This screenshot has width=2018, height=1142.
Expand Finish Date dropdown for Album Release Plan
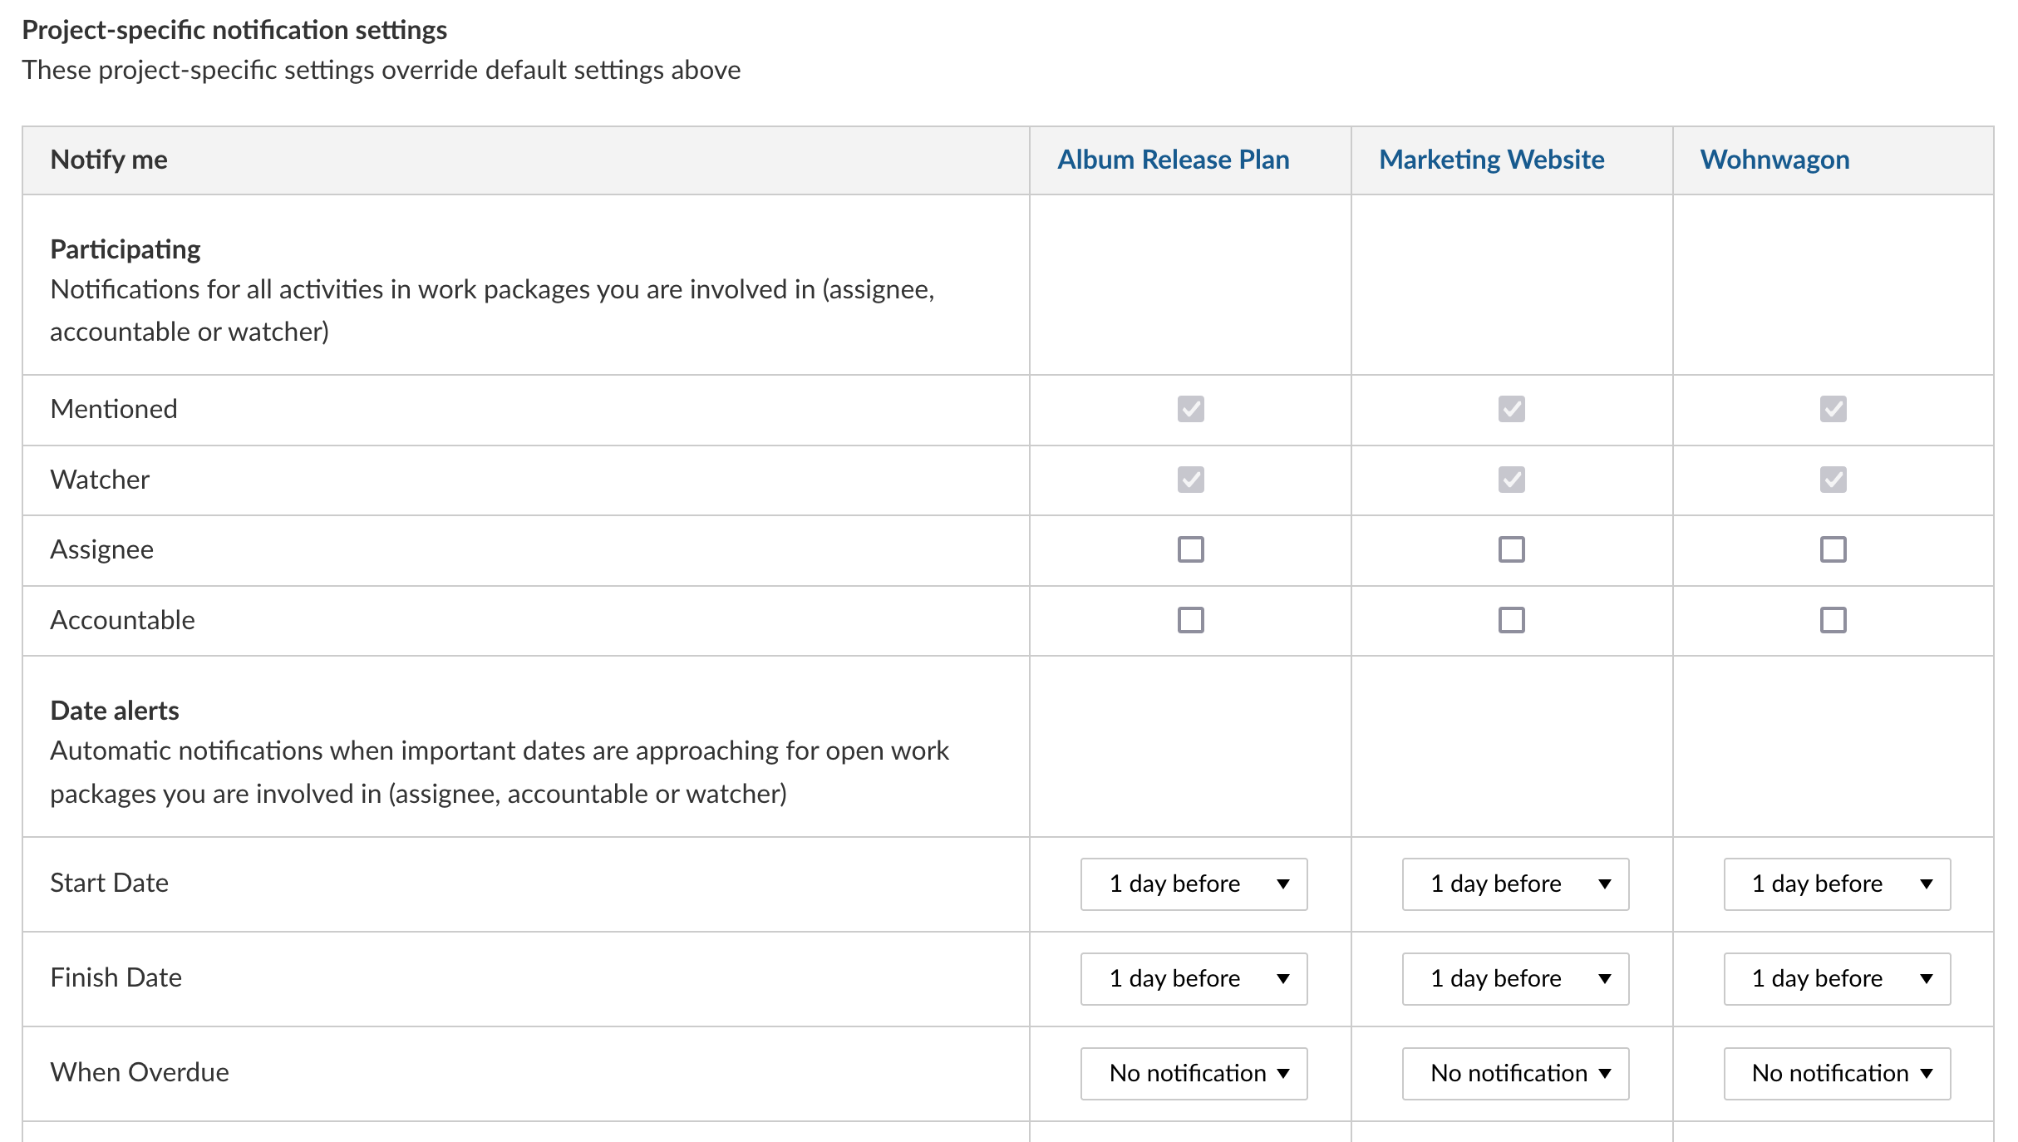coord(1194,978)
